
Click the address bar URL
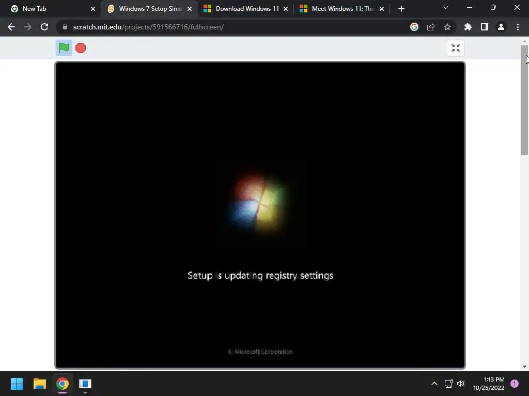(x=148, y=27)
